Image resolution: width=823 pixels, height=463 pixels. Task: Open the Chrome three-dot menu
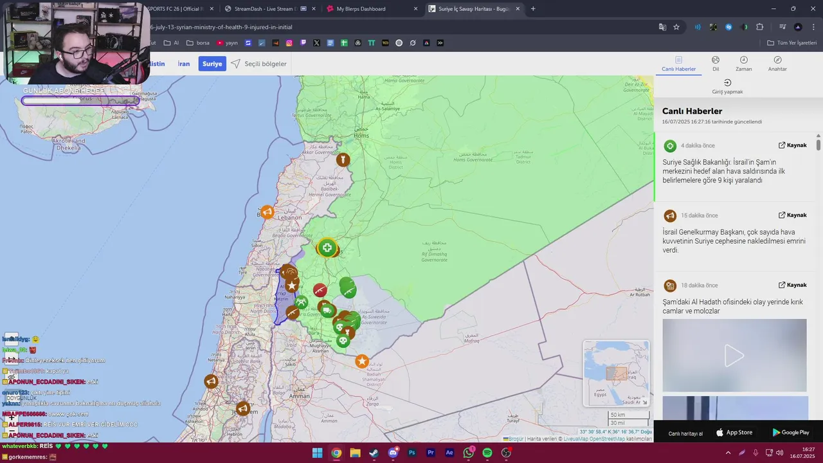click(x=813, y=27)
